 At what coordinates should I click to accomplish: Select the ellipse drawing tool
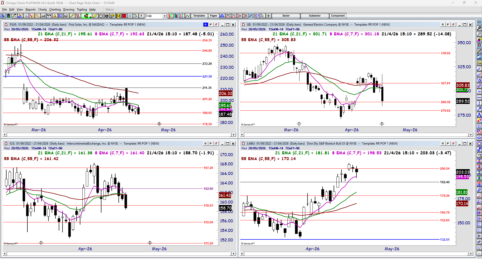coord(479,138)
